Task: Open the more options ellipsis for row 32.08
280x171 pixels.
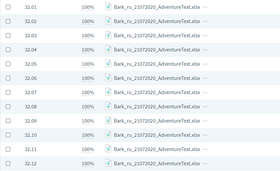Action: pos(205,107)
